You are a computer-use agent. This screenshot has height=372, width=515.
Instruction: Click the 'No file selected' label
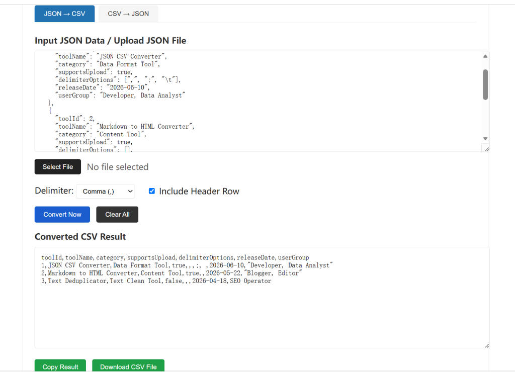[x=118, y=167]
